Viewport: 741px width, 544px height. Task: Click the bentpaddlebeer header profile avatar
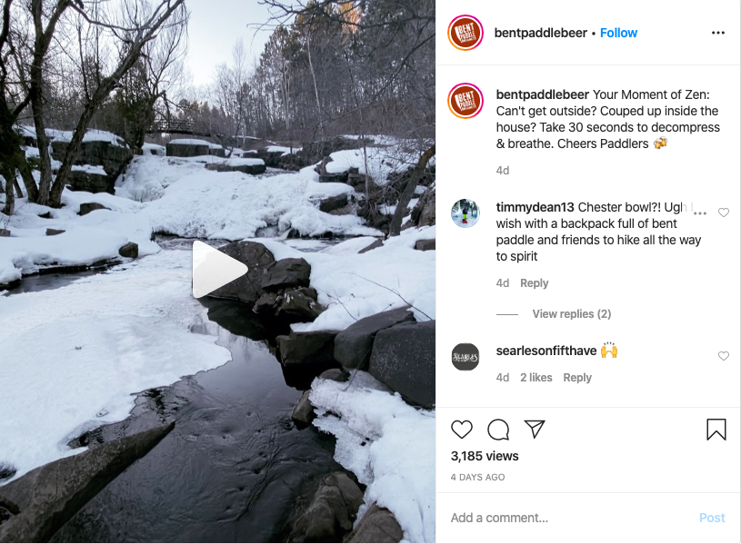(466, 33)
